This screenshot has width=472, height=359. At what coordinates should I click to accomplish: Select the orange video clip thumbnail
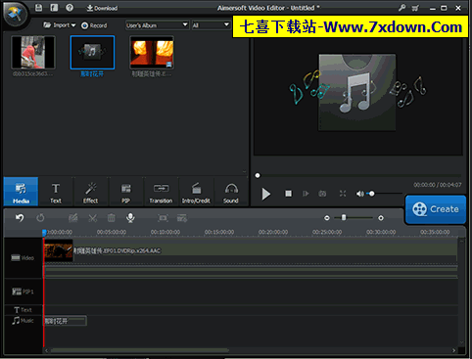coord(152,53)
